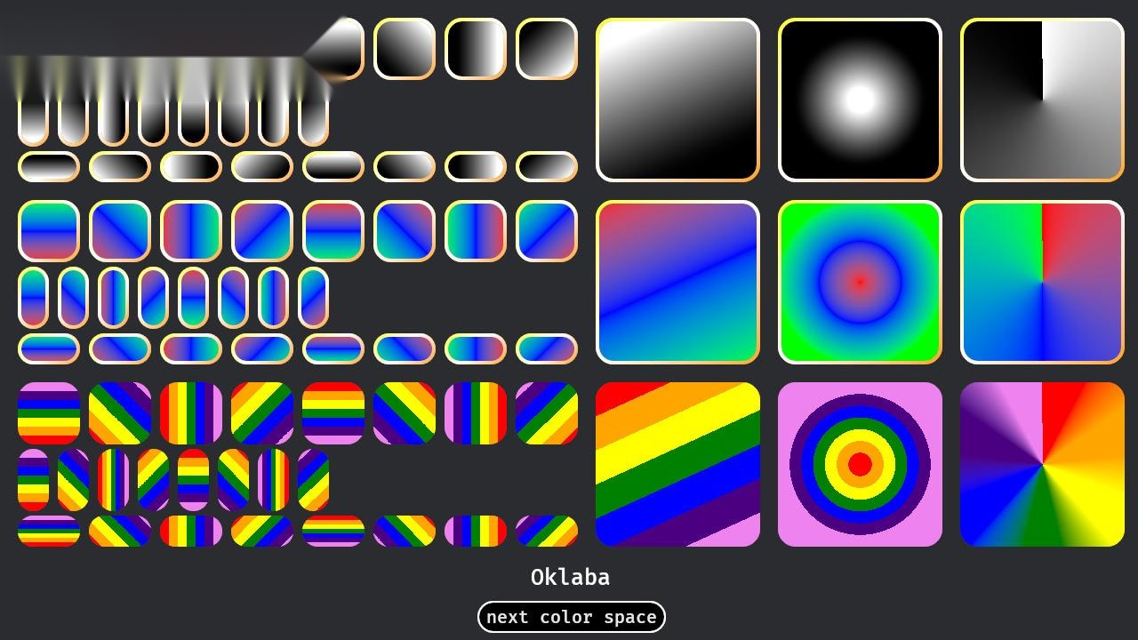Select the large green-blue radial gradient with red center
This screenshot has width=1138, height=640.
tap(860, 282)
